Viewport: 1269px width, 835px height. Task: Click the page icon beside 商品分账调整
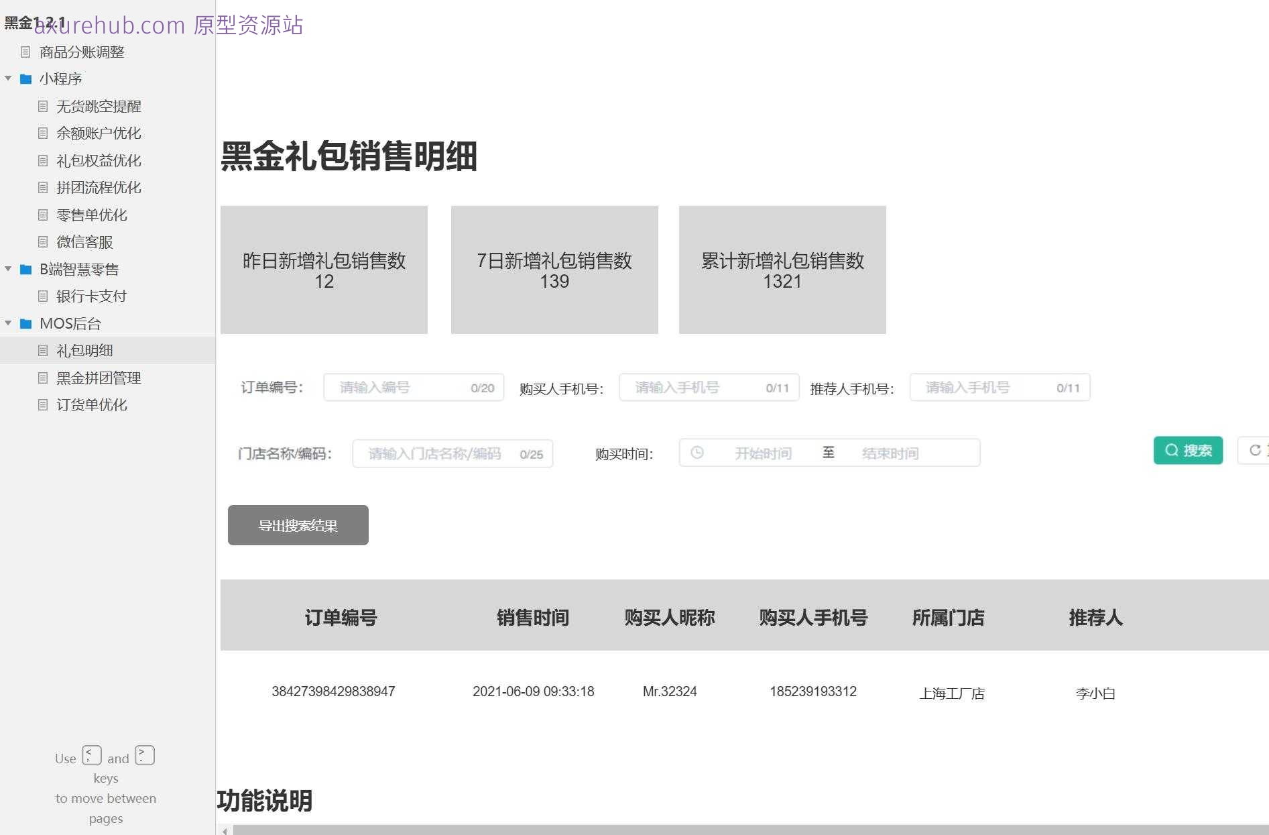point(25,52)
